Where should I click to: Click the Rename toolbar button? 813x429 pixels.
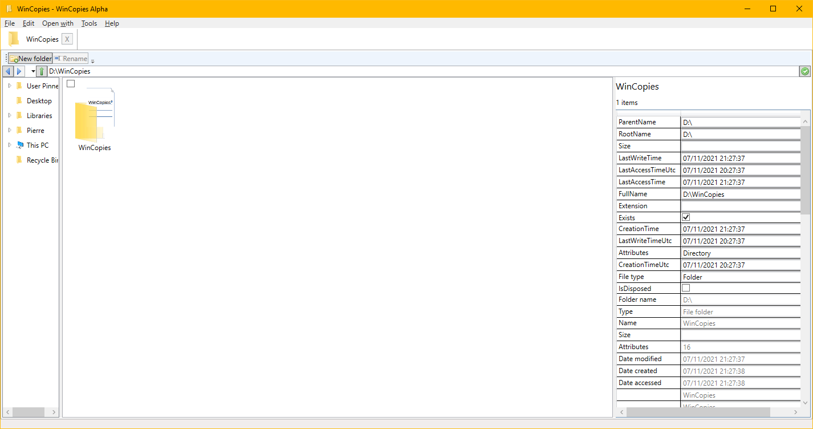pyautogui.click(x=71, y=58)
